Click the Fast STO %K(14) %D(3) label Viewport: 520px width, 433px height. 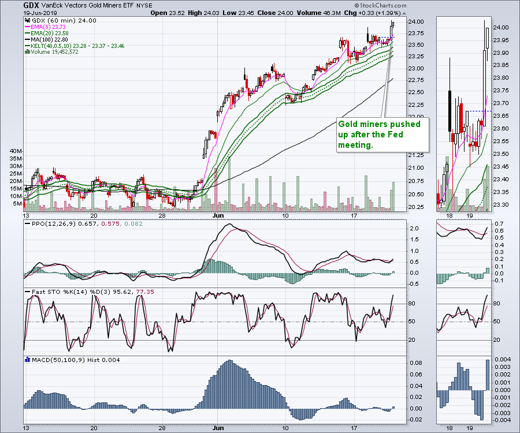(71, 292)
